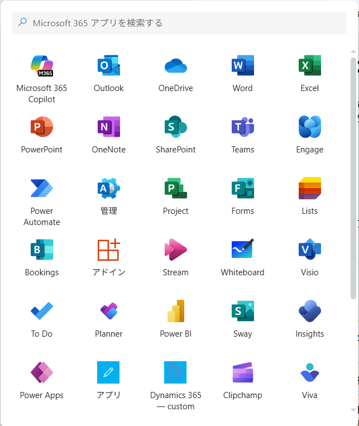Open Power Apps icon
This screenshot has width=359, height=426.
(41, 372)
